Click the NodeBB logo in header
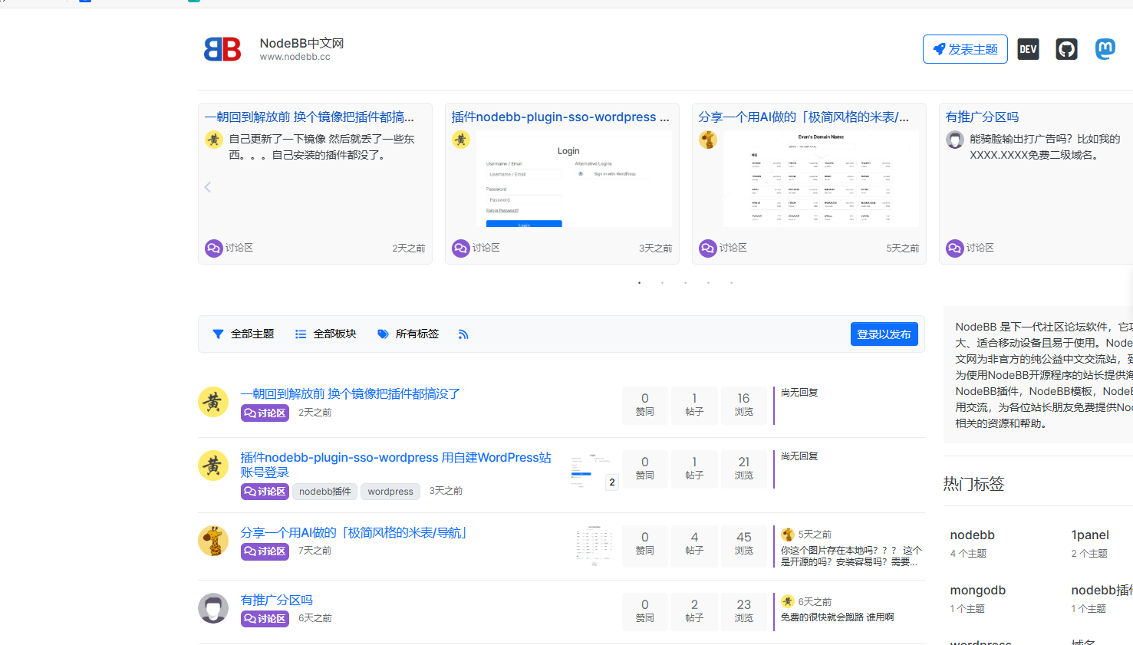Screen dimensions: 1133x645 [x=222, y=49]
